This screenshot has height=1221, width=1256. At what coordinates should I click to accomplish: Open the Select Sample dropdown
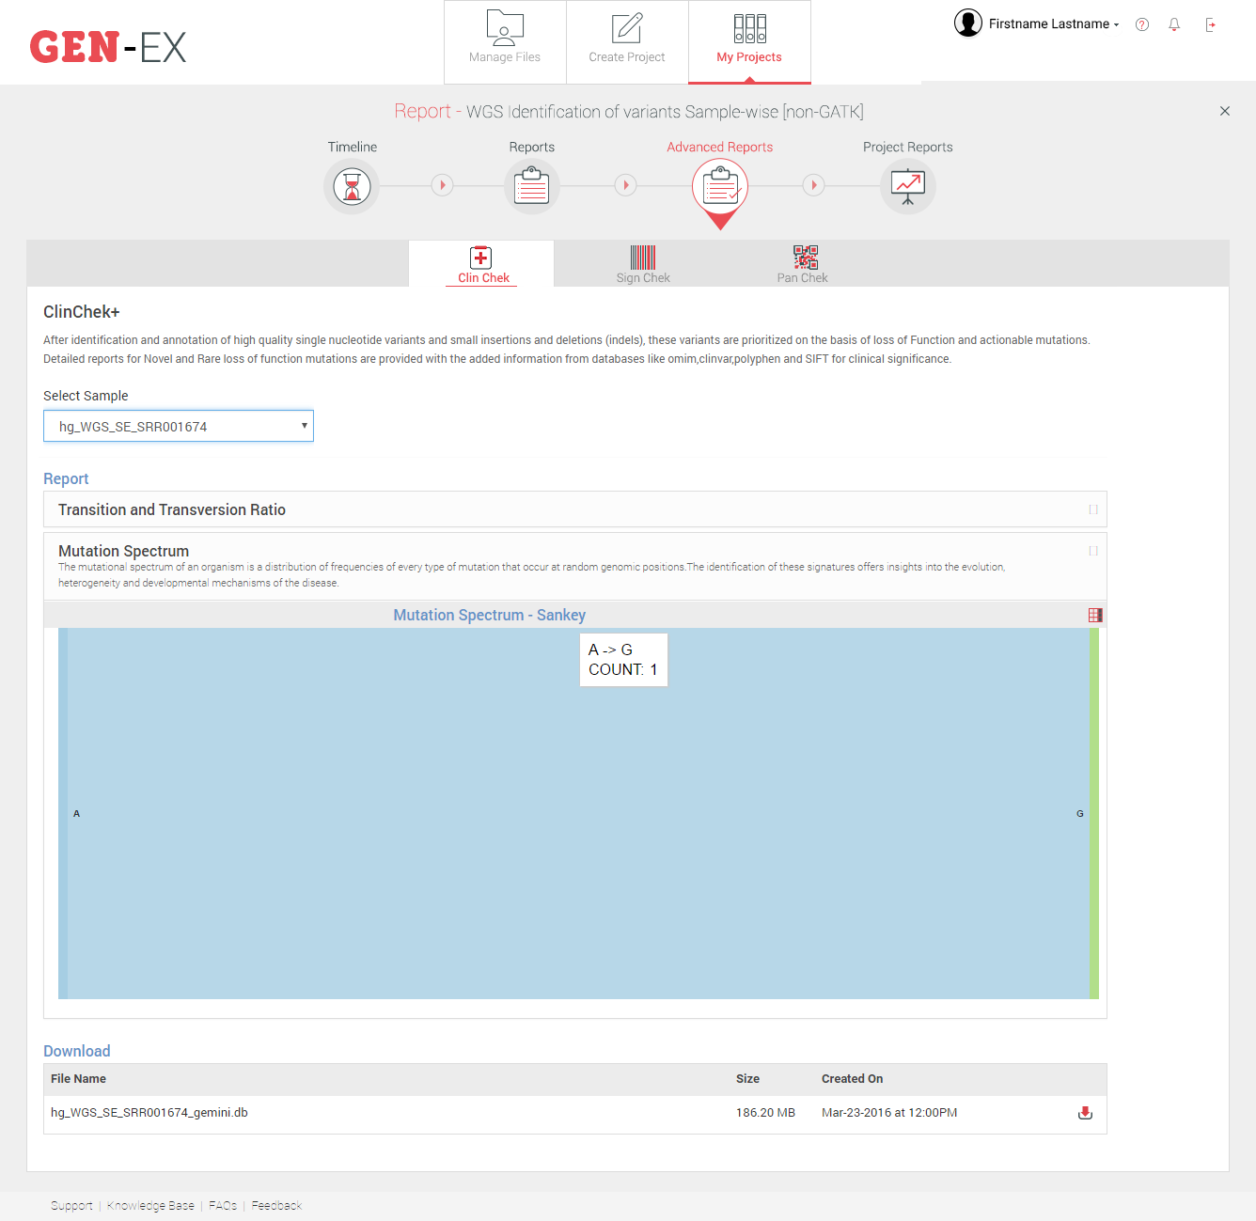(179, 426)
